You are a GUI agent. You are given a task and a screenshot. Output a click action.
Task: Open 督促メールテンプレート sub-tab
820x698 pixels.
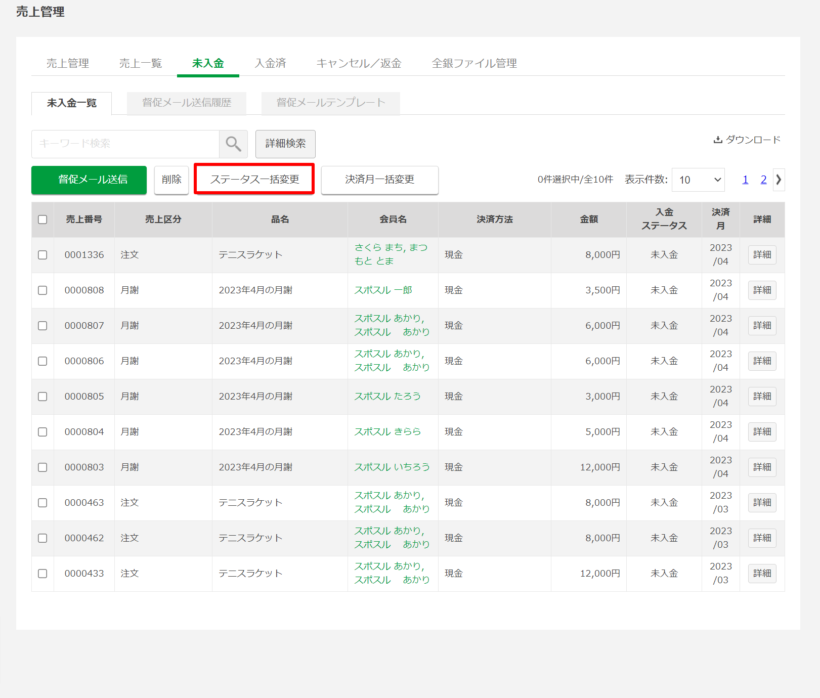point(331,103)
